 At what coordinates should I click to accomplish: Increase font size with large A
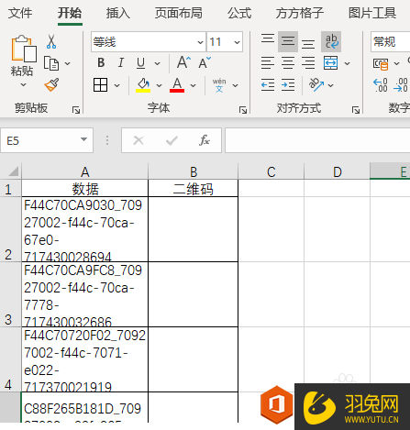[x=183, y=62]
